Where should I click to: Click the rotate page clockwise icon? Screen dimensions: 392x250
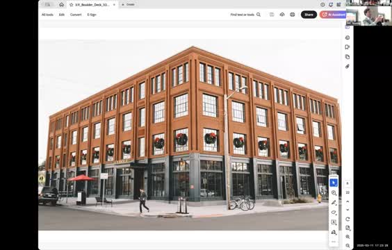pyautogui.click(x=348, y=219)
